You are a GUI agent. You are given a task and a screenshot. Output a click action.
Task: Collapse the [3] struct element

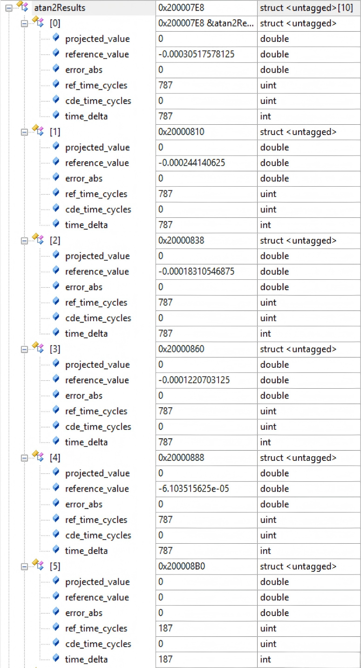[x=24, y=349]
